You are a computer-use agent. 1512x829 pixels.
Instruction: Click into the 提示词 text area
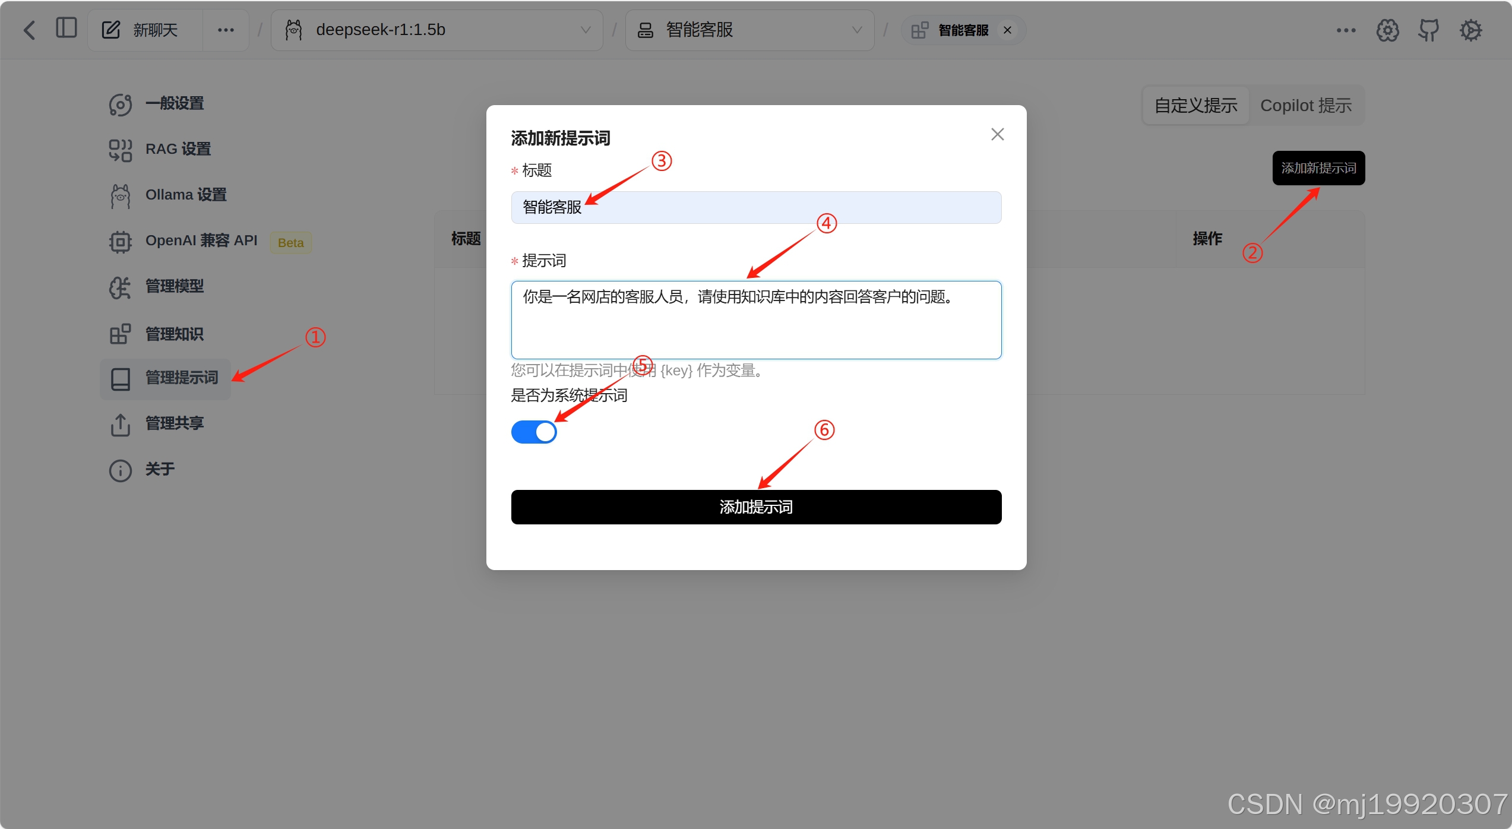coord(755,321)
